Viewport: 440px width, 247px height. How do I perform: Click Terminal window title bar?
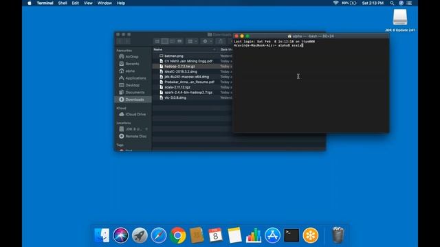pos(311,36)
